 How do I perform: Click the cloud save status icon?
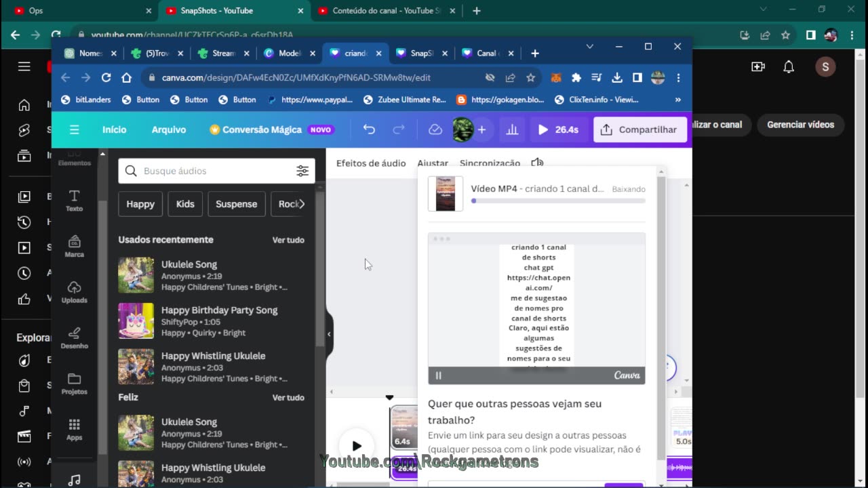[x=435, y=129]
